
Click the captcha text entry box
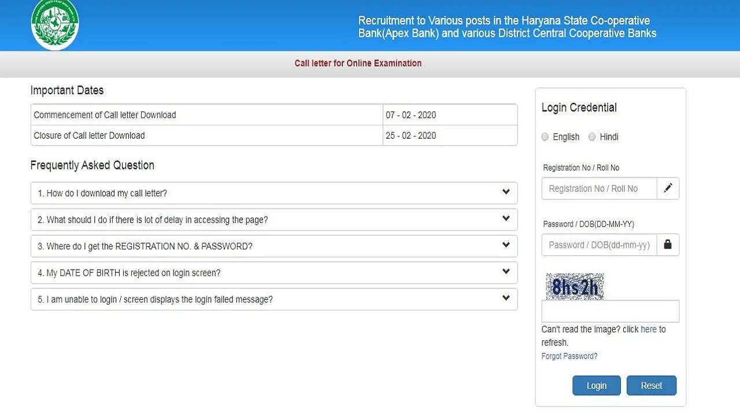[x=610, y=311]
